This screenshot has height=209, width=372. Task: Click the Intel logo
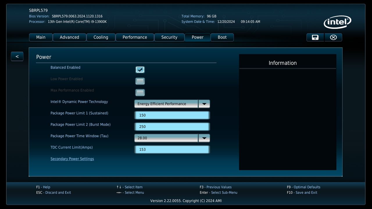pyautogui.click(x=337, y=22)
